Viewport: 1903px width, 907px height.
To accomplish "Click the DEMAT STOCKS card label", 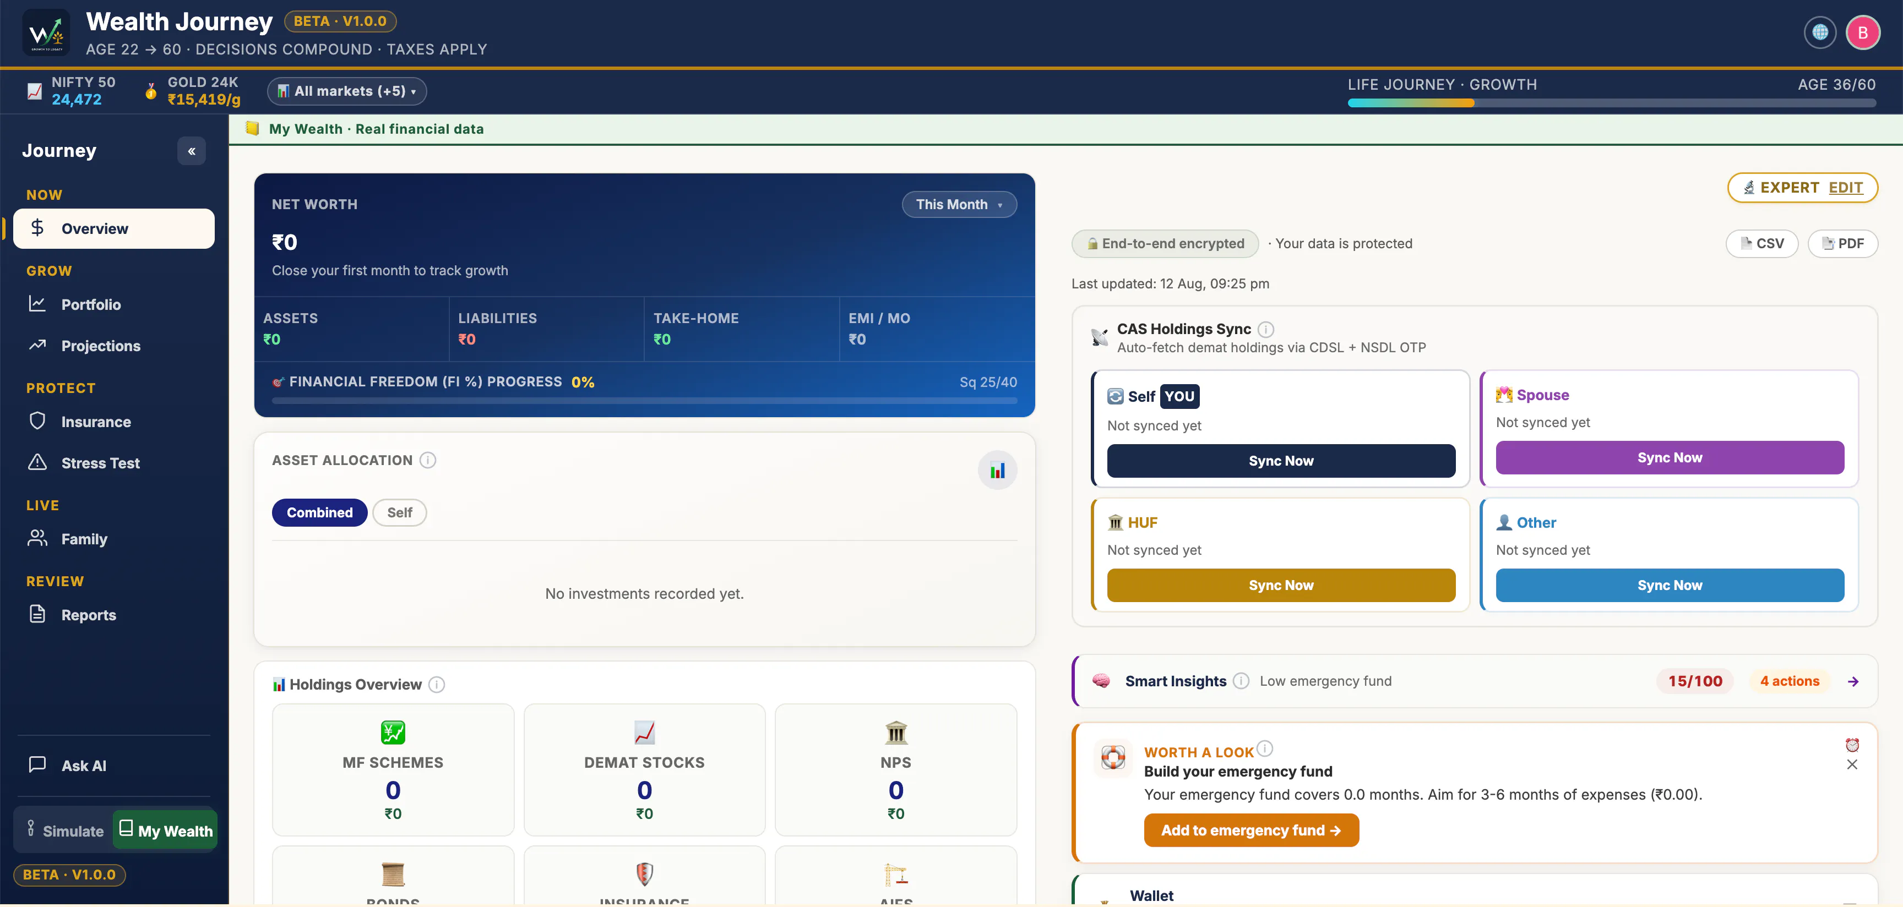I will coord(644,763).
